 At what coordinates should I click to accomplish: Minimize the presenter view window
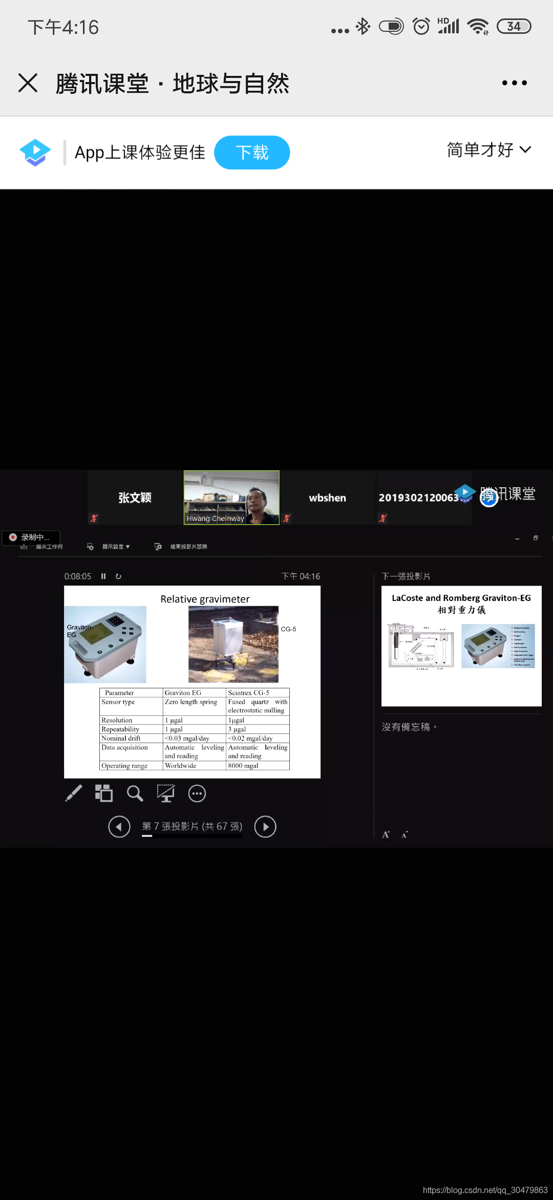(517, 538)
